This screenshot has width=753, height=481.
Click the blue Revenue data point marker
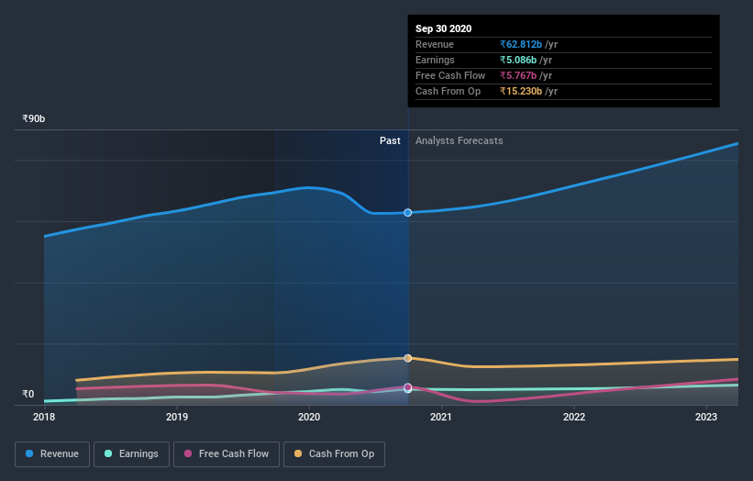point(408,212)
